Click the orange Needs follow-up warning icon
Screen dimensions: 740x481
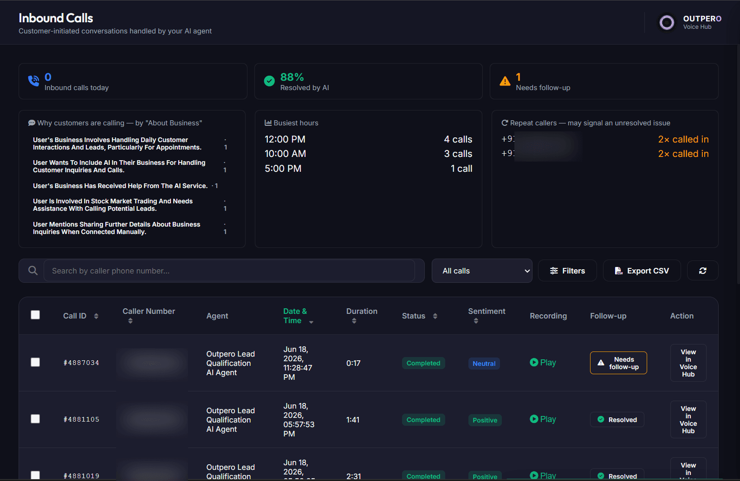pos(505,81)
